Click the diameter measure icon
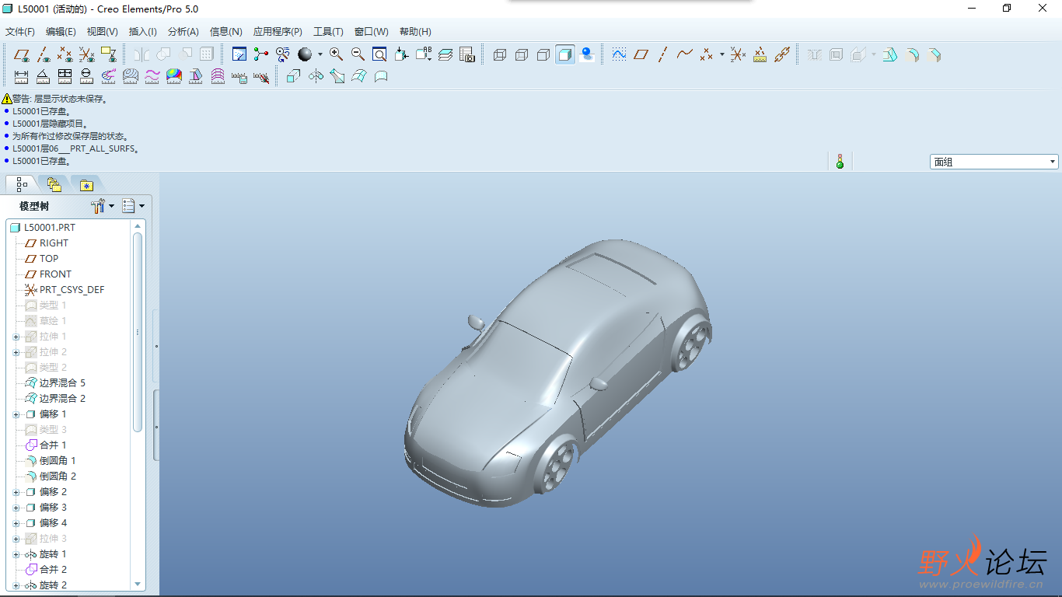Image resolution: width=1062 pixels, height=597 pixels. pyautogui.click(x=87, y=76)
